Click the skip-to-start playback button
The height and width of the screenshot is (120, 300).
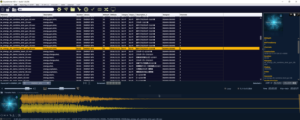click(4, 115)
